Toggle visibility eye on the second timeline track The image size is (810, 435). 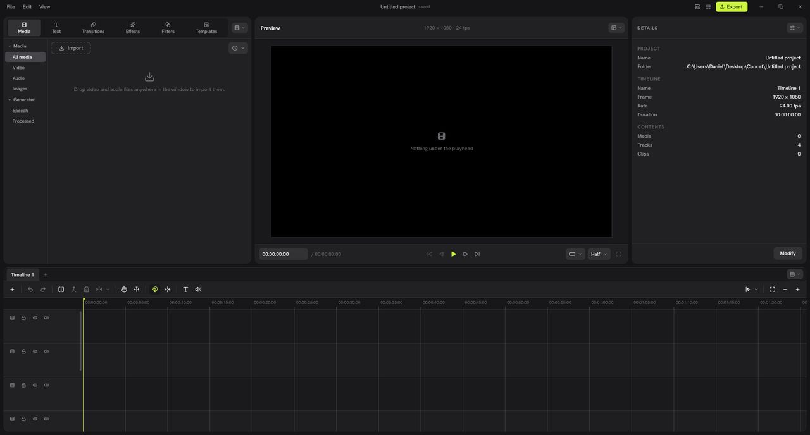click(35, 352)
